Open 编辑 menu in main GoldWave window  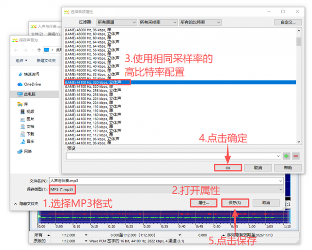pos(54,34)
